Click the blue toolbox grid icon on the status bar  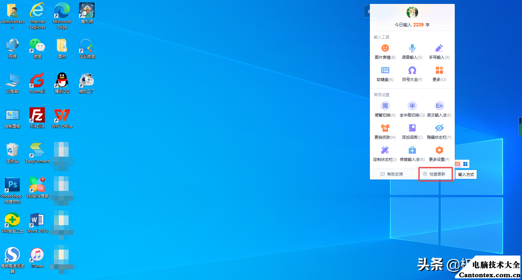(466, 164)
